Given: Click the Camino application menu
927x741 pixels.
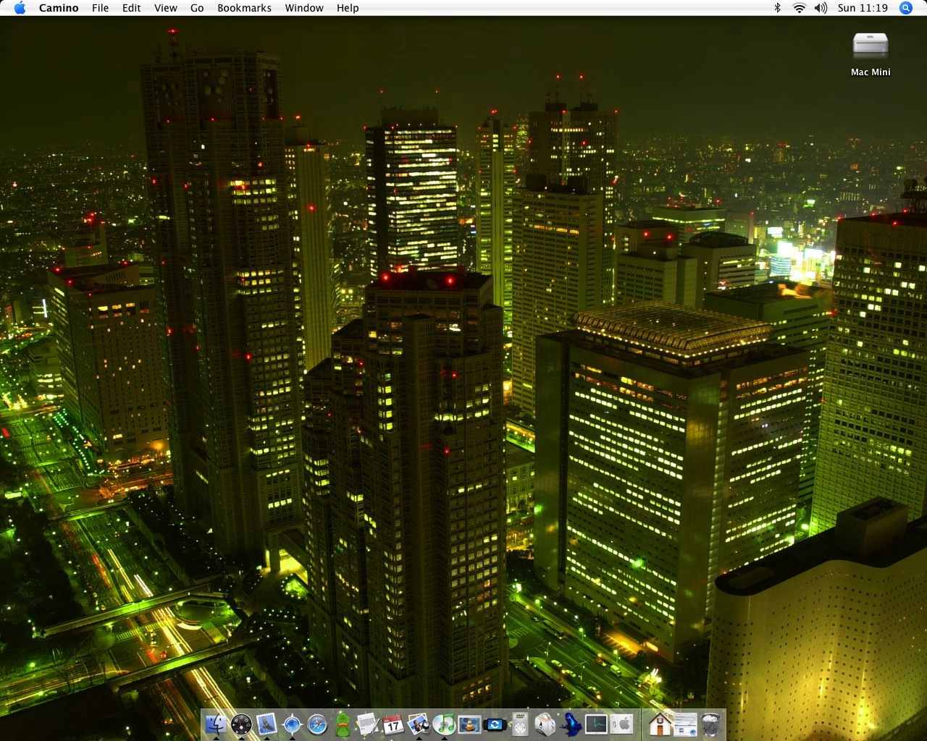Looking at the screenshot, I should 59,8.
